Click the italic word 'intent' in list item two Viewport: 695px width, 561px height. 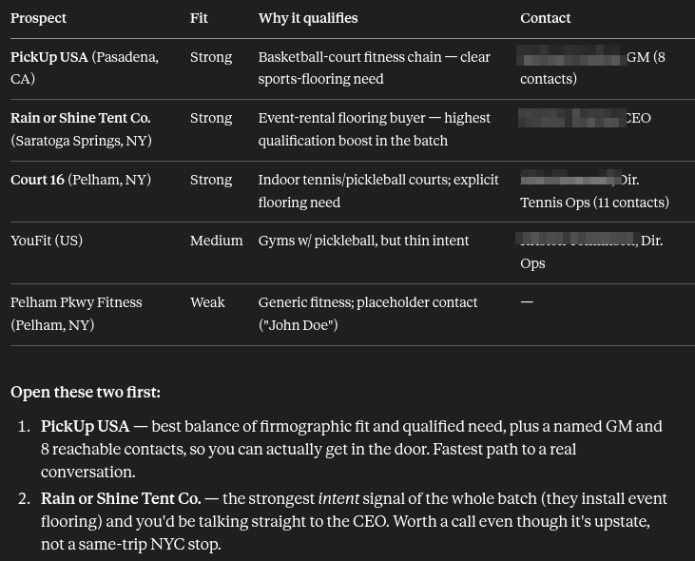(x=338, y=498)
